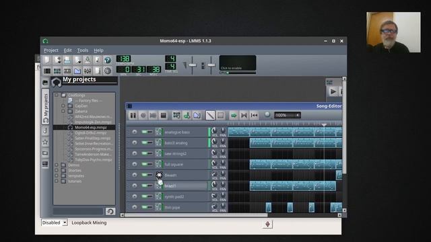The image size is (431, 242).
Task: Click the synth pad2 track name button
Action: pyautogui.click(x=181, y=196)
